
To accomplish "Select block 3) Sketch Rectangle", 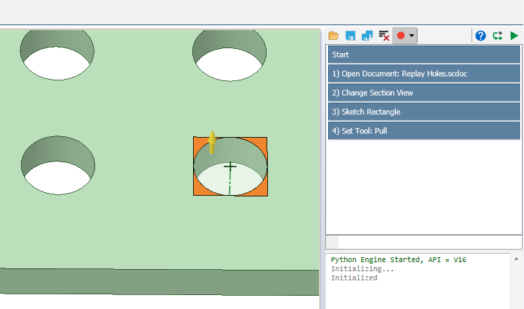I will tap(424, 112).
